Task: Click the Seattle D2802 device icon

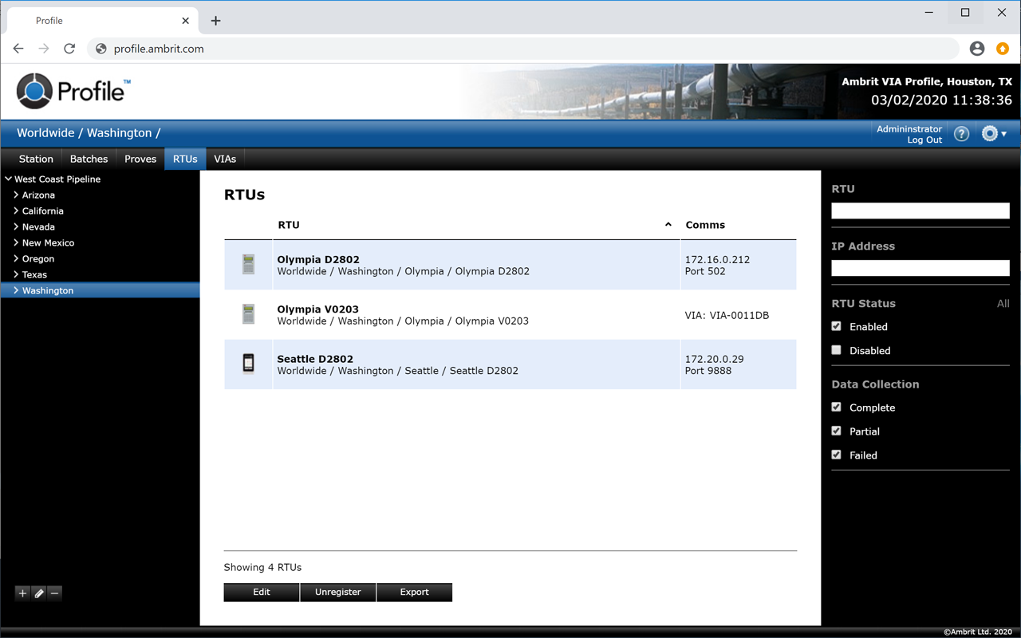Action: pos(248,364)
